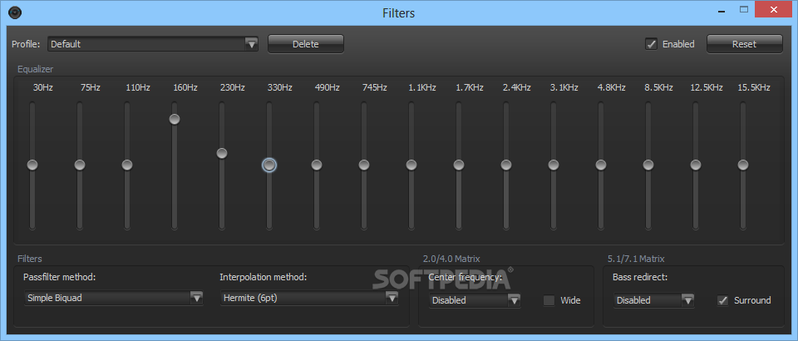Image resolution: width=798 pixels, height=341 pixels.
Task: Open the Passfilter method dropdown arrow
Action: tap(196, 299)
